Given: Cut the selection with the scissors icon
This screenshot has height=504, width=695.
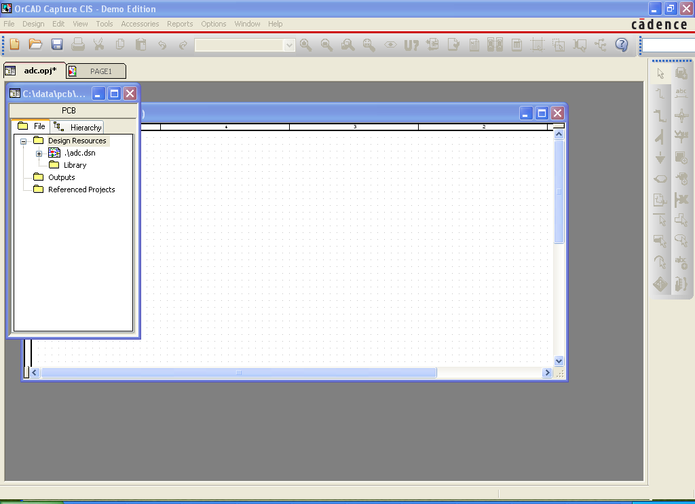Looking at the screenshot, I should (x=99, y=44).
